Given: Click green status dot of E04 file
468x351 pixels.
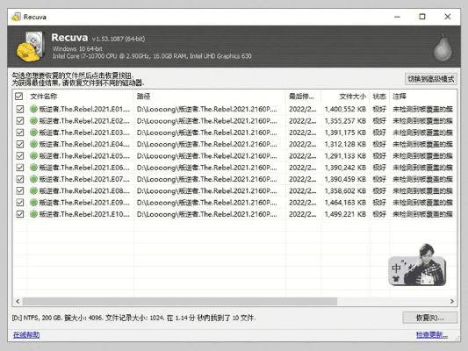Looking at the screenshot, I should [x=33, y=144].
